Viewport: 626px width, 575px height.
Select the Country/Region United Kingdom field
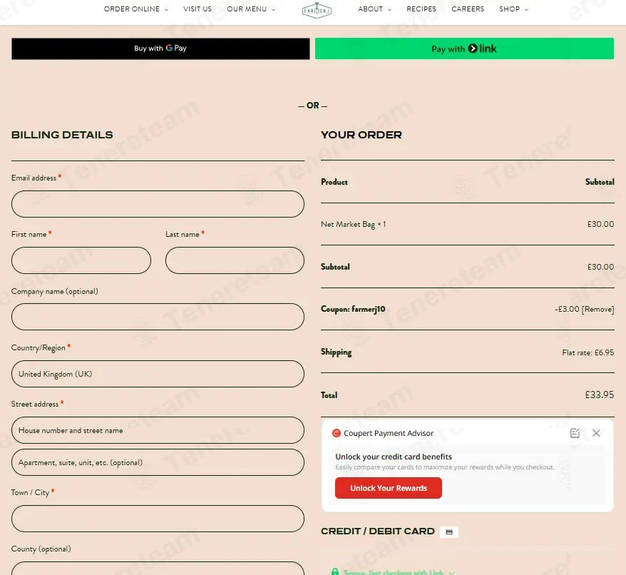click(158, 374)
